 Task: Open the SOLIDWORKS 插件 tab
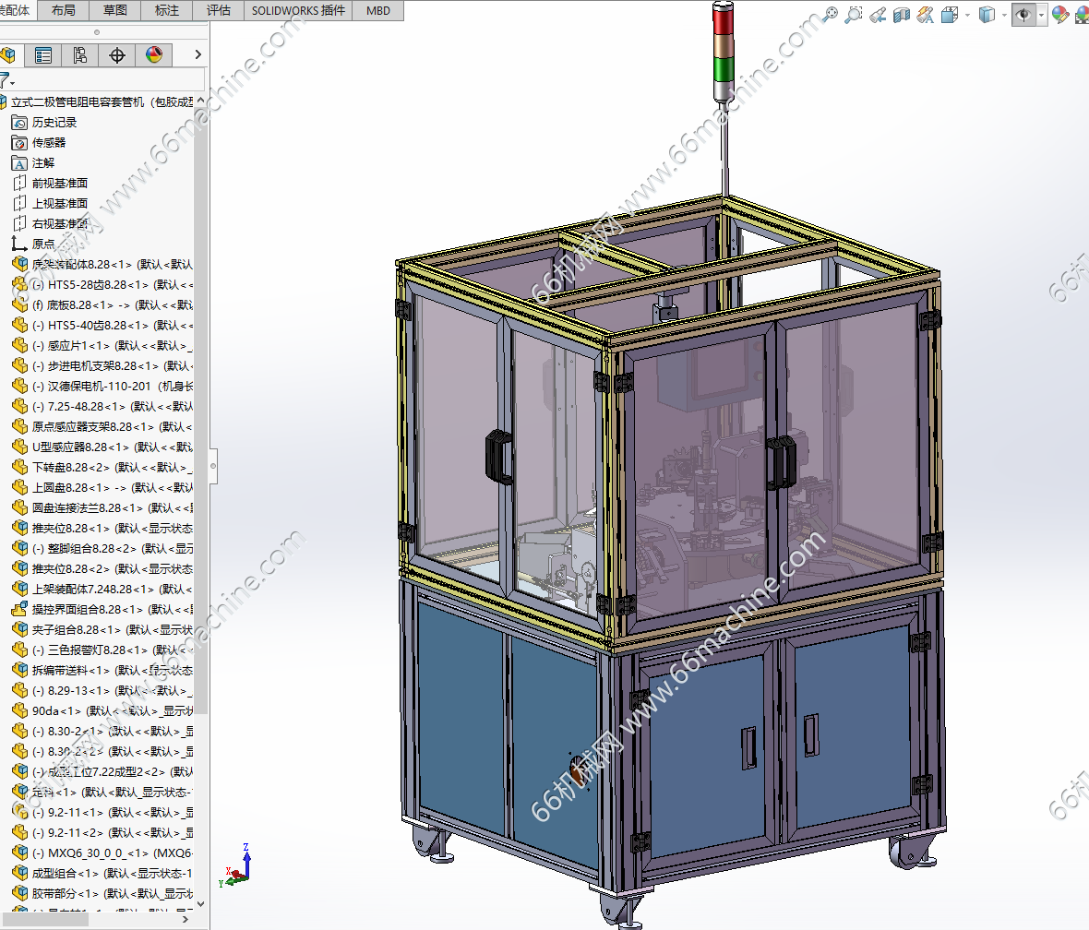click(x=299, y=10)
